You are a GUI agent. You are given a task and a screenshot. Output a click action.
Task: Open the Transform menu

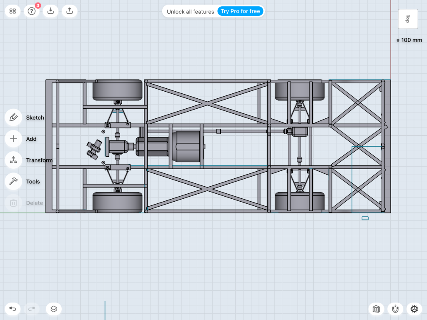tap(13, 160)
